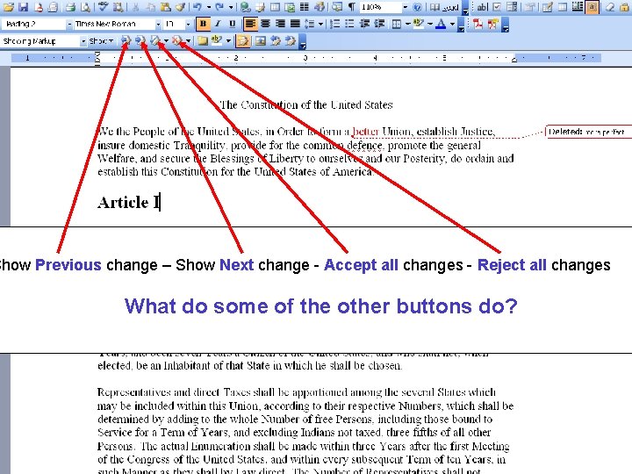Viewport: 632px width, 474px height.
Task: Toggle Bold formatting
Action: point(203,24)
